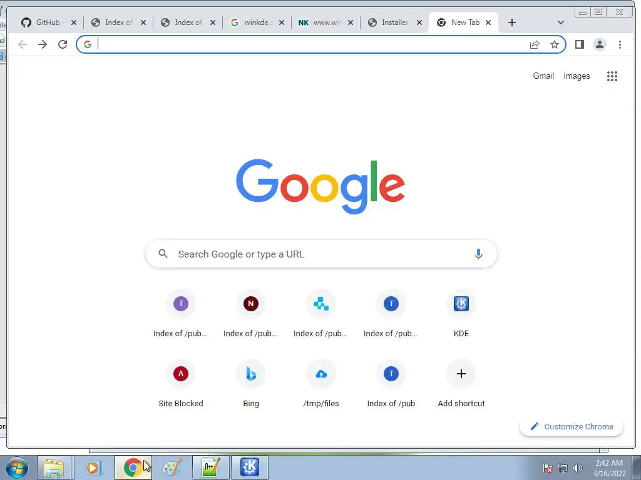Open the Images link
The width and height of the screenshot is (641, 480).
[x=577, y=76]
